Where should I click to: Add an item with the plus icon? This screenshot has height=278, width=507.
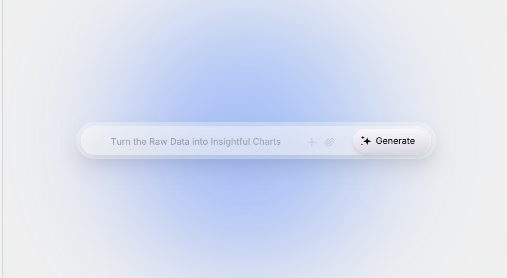point(312,142)
